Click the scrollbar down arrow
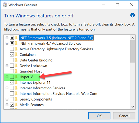The image size is (139, 123). [x=133, y=107]
